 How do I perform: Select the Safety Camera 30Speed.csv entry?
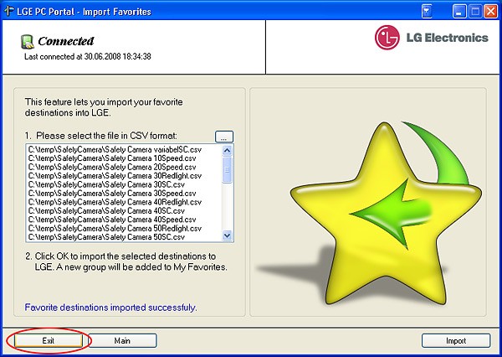(112, 193)
